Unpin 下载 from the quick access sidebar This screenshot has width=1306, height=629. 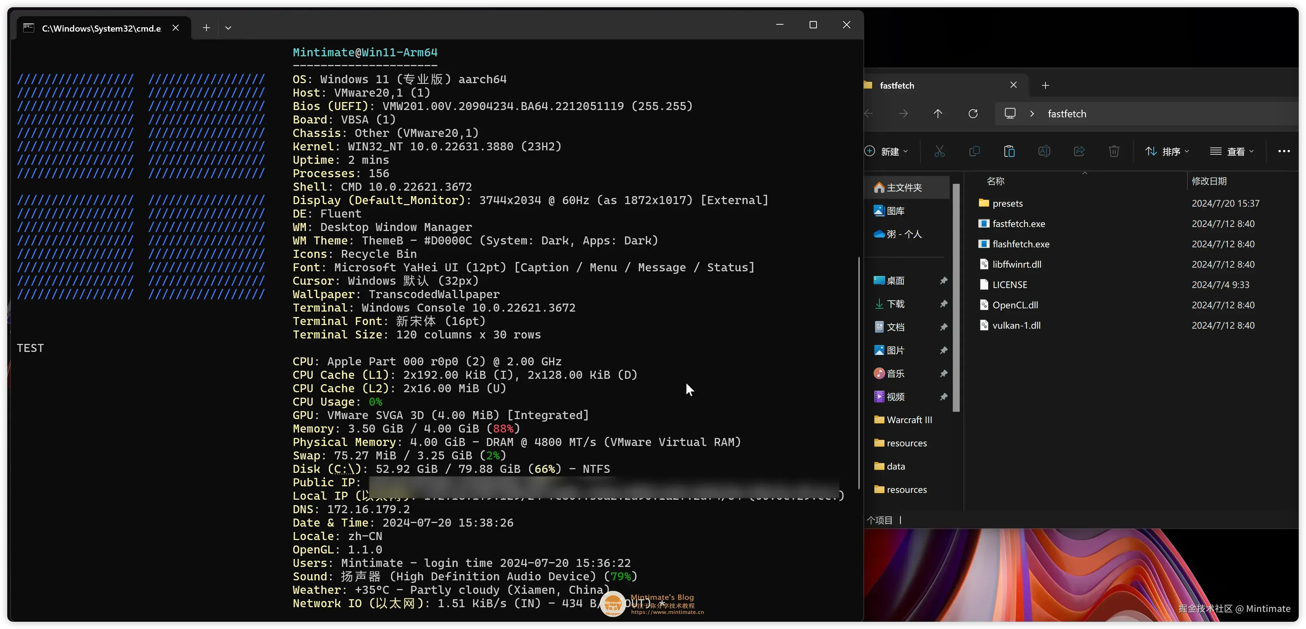(x=943, y=304)
